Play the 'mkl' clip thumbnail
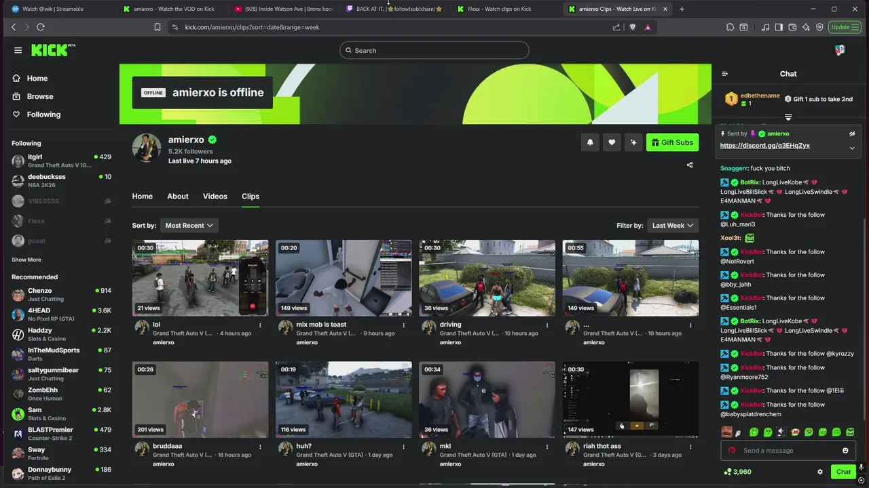 pos(487,400)
